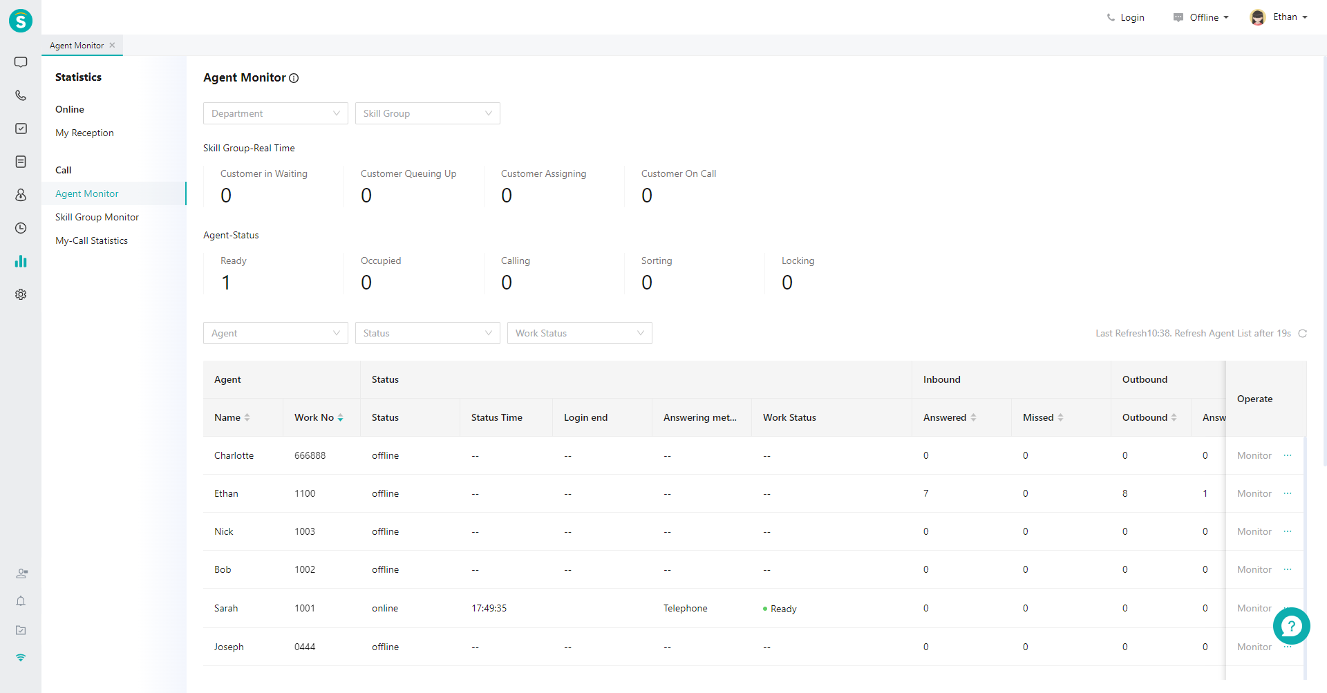This screenshot has width=1327, height=693.
Task: Click Monitor for Charlotte
Action: (x=1254, y=455)
